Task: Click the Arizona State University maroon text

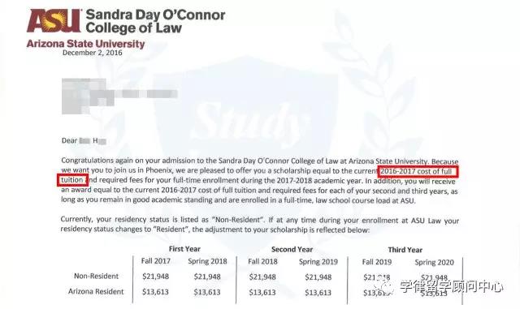Action: 85,44
